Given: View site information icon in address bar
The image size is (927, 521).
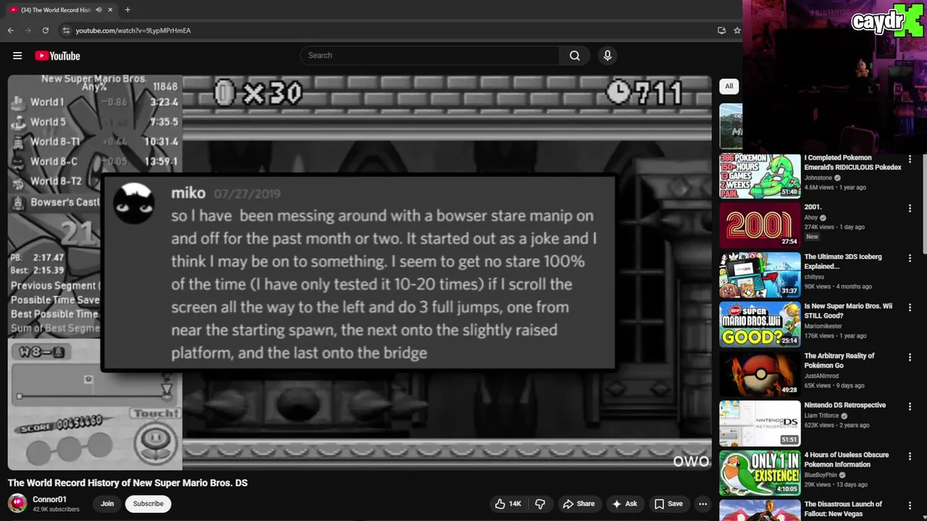Looking at the screenshot, I should (66, 30).
